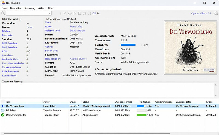The width and height of the screenshot is (219, 135).
Task: Open the settings gear icon
Action: pyautogui.click(x=216, y=13)
